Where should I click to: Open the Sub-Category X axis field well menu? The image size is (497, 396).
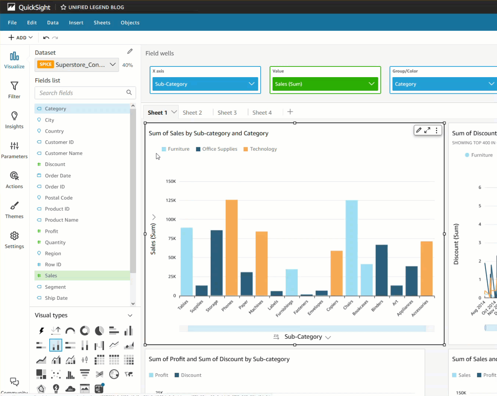point(251,84)
